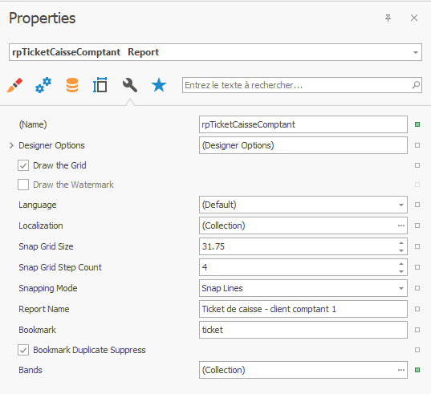Viewport: 431px width, 394px height.
Task: Select the Bands property label
Action: 30,370
